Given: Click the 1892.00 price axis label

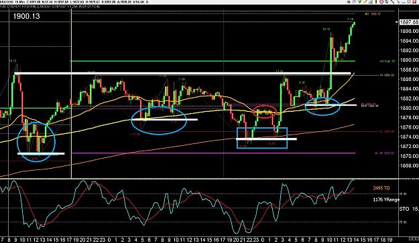Looking at the screenshot, I should [409, 50].
